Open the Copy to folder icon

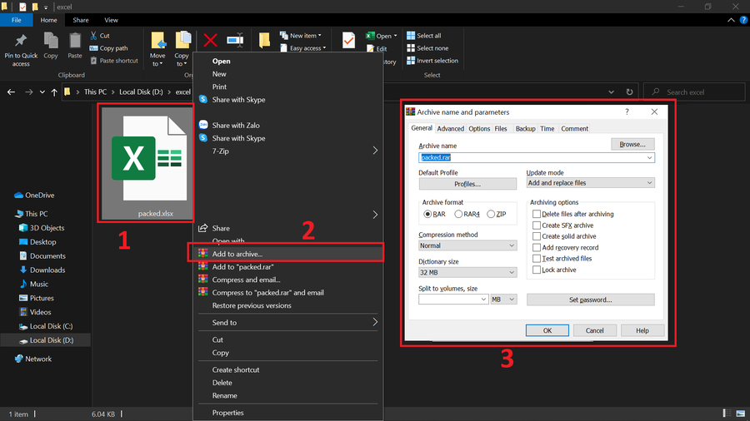182,41
